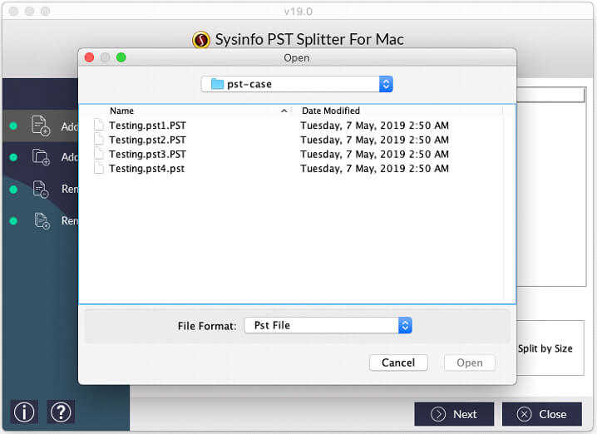The image size is (597, 434).
Task: Select Testing.pst4.pst file
Action: coord(146,168)
